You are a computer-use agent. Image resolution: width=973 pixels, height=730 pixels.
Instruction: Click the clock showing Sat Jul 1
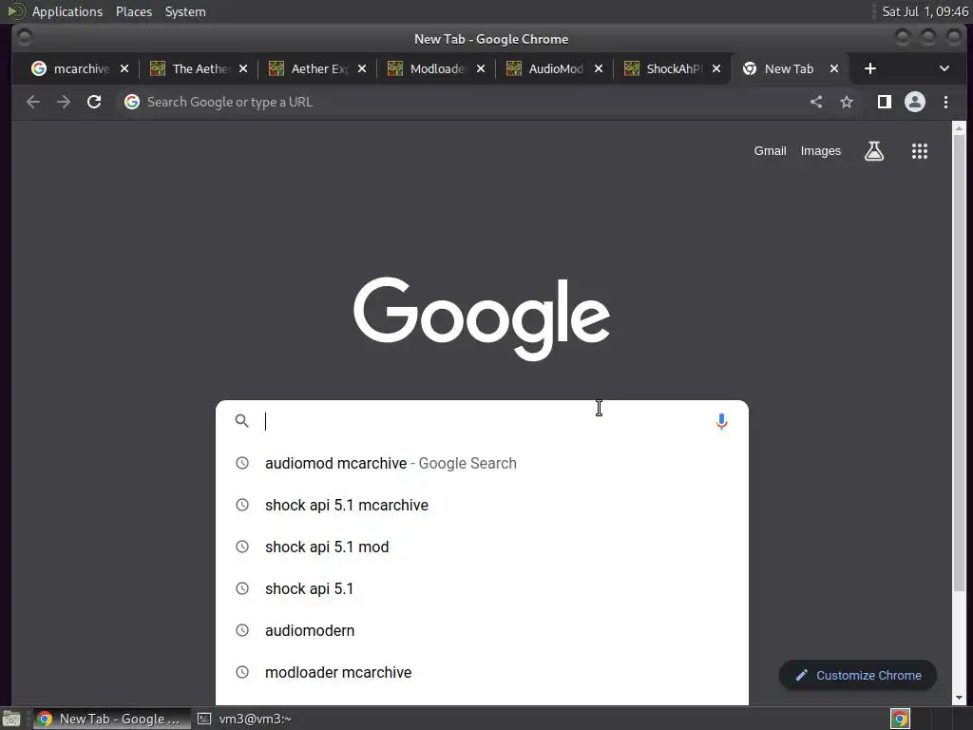click(925, 11)
